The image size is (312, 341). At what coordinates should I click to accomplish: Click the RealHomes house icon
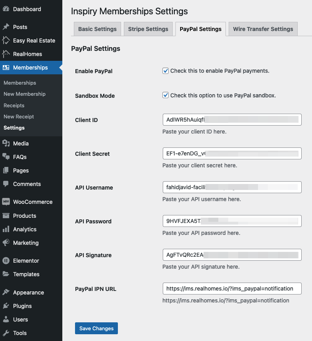point(6,54)
